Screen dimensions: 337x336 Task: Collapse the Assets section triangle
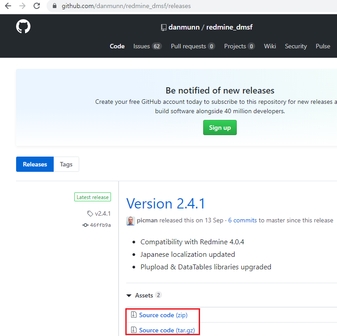coord(129,296)
